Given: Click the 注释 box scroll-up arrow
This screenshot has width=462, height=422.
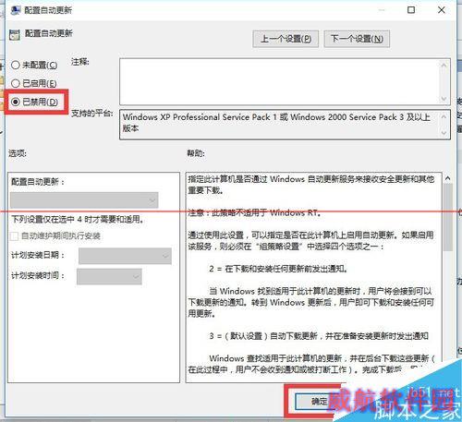Looking at the screenshot, I should tap(444, 65).
